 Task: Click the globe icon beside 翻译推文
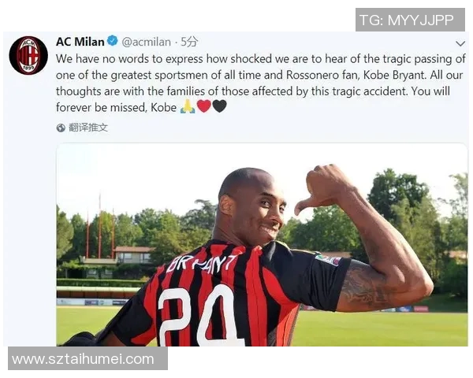pyautogui.click(x=61, y=128)
